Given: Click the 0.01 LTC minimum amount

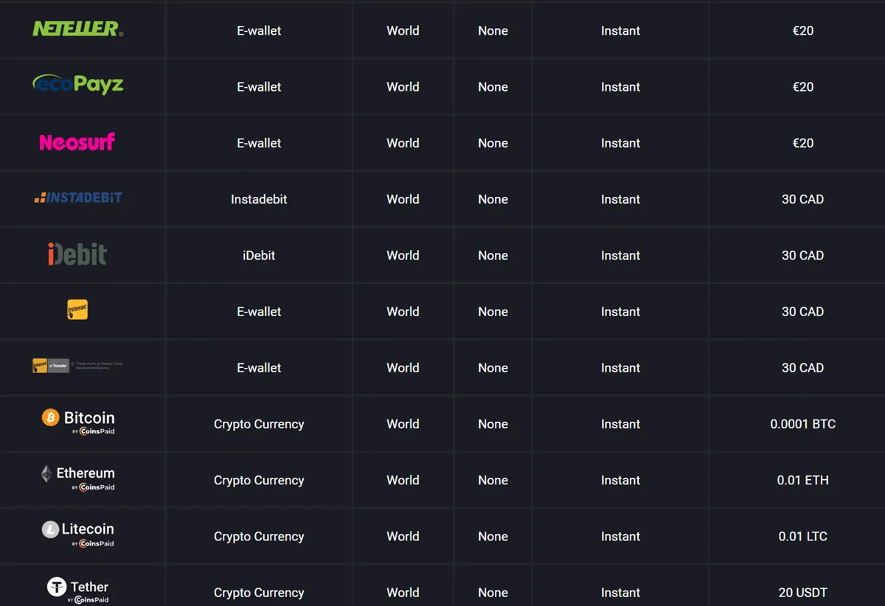Looking at the screenshot, I should point(802,536).
